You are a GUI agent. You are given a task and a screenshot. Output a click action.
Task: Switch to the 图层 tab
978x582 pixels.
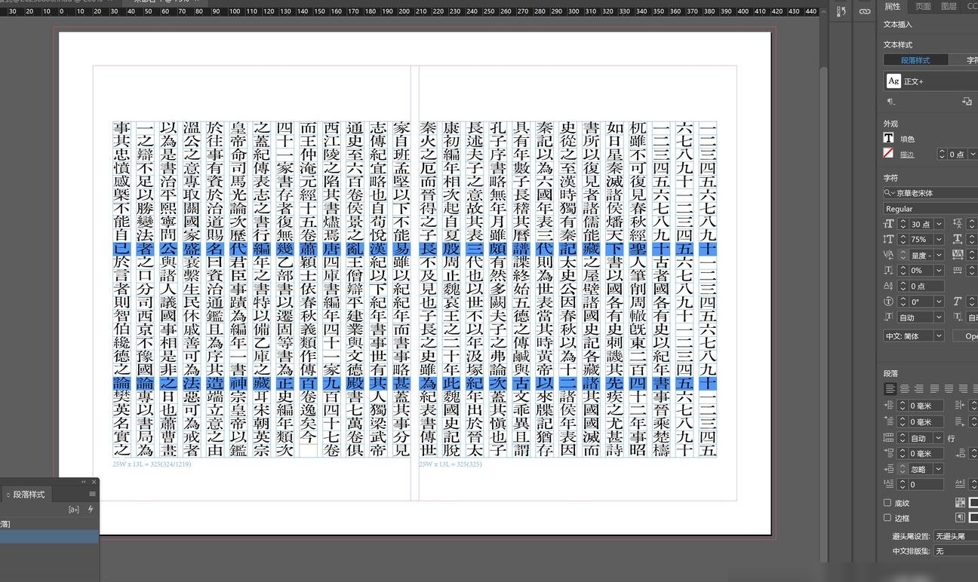[949, 6]
